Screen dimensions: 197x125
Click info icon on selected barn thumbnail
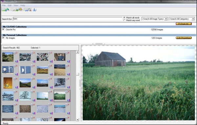tap(68, 100)
